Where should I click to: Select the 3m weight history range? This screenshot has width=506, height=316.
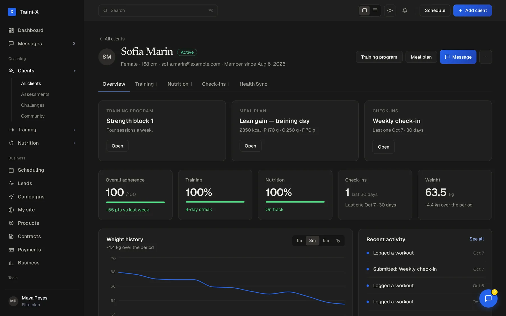(x=312, y=240)
